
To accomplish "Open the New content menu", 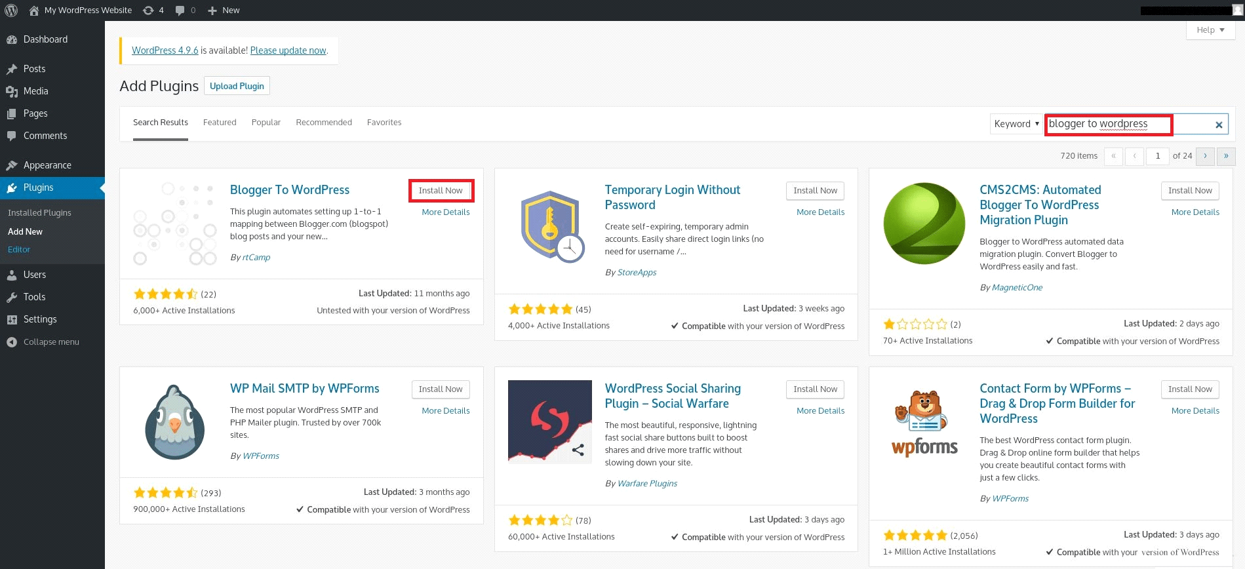I will click(224, 10).
